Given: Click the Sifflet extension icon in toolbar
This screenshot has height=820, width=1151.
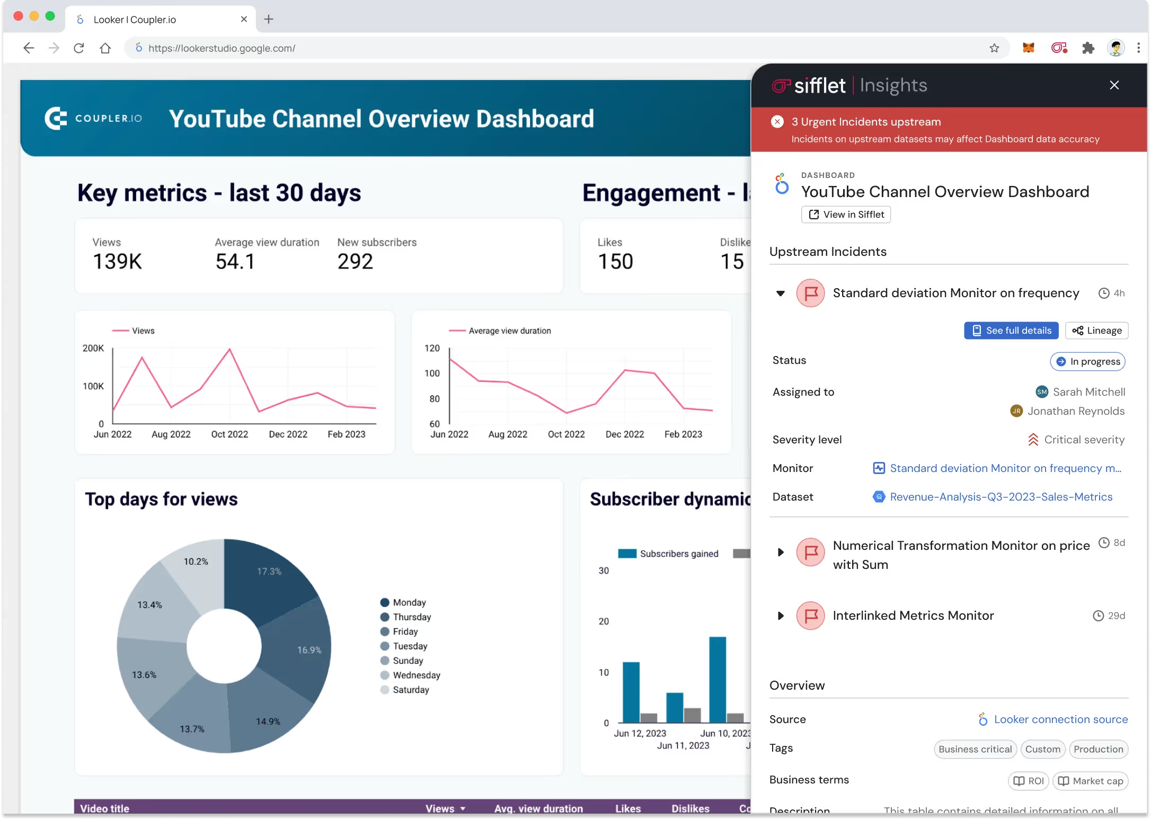Looking at the screenshot, I should (1059, 48).
